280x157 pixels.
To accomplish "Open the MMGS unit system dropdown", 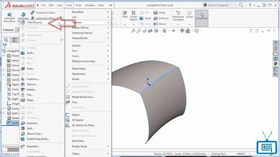I will [x=243, y=154].
